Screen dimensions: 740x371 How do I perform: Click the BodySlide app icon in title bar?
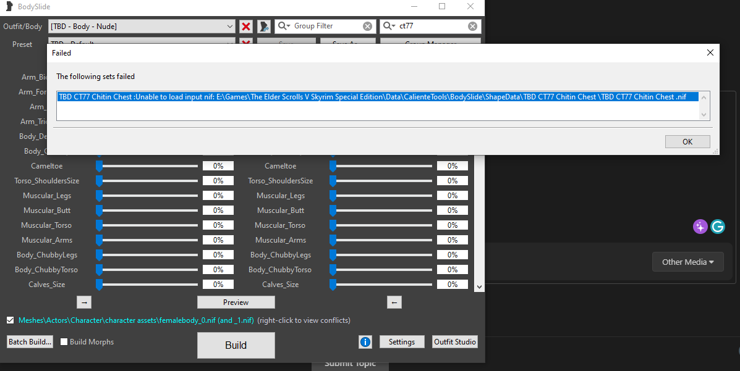[9, 7]
